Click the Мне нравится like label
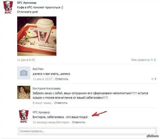The width and height of the screenshot is (160, 139). coord(140,60)
